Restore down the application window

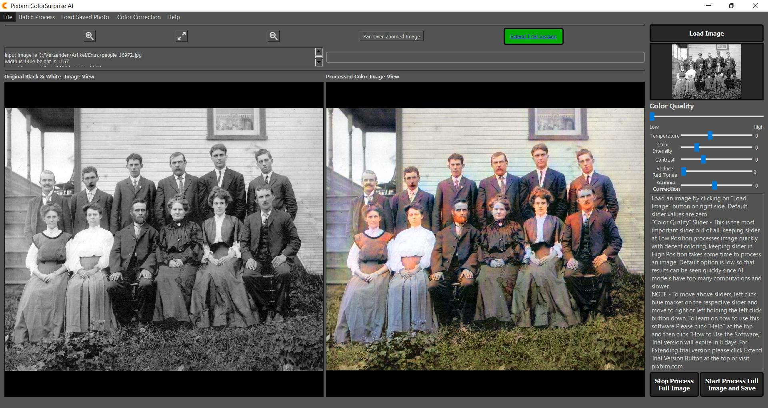pyautogui.click(x=732, y=6)
